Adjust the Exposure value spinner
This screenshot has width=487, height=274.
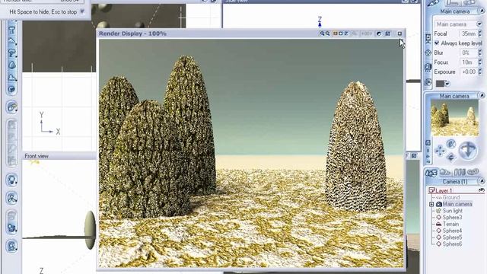click(480, 72)
